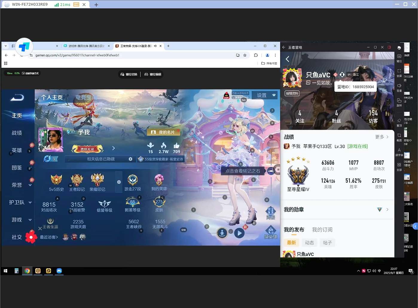
Task: Open the 王者印记 badge
Action: [x=77, y=183]
